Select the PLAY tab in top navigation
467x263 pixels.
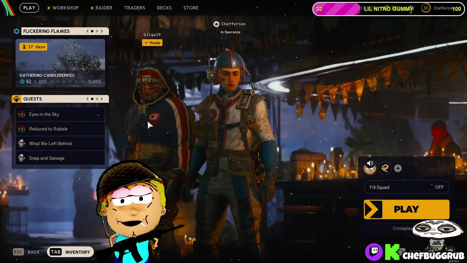[29, 8]
